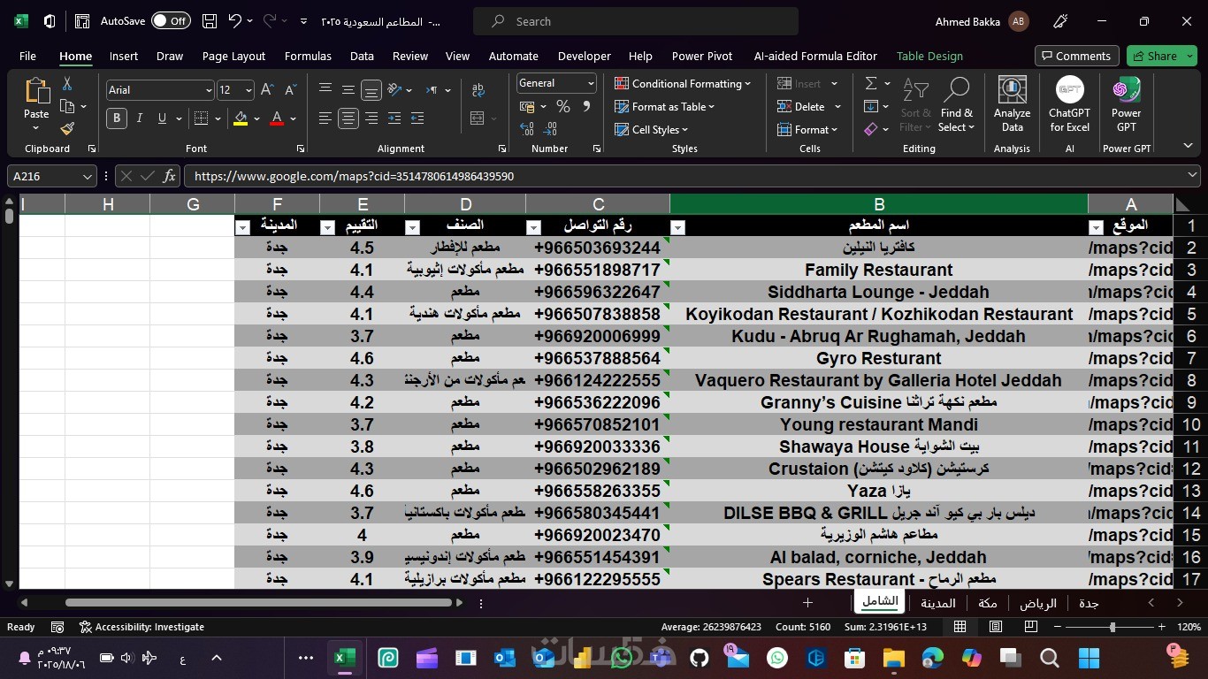Viewport: 1208px width, 679px height.
Task: Open the Formulas ribbon tab
Action: click(308, 56)
